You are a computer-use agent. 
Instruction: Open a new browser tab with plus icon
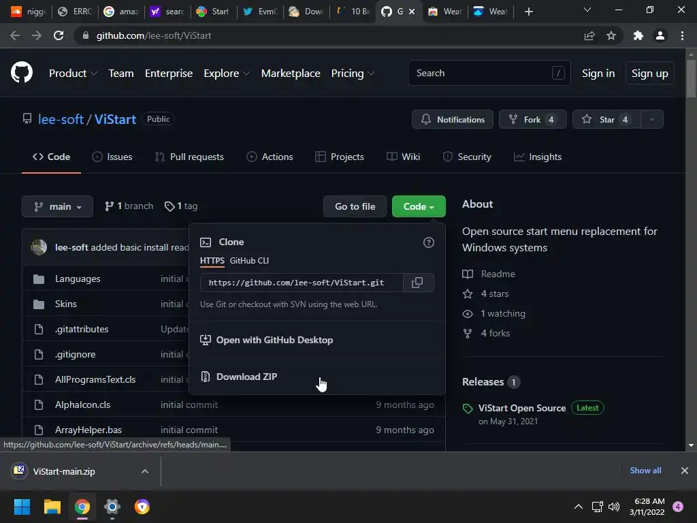528,12
